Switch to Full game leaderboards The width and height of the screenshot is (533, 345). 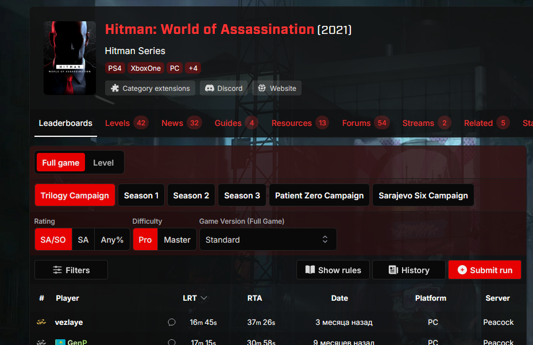click(x=61, y=163)
